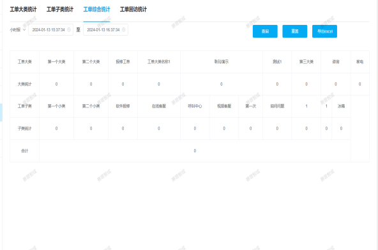Click the total value 0 in 合计 row
Screen dimensions: 378x250
point(195,151)
